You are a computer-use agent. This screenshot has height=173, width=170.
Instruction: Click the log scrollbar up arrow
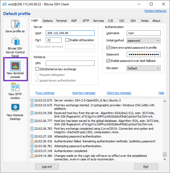pos(165,101)
